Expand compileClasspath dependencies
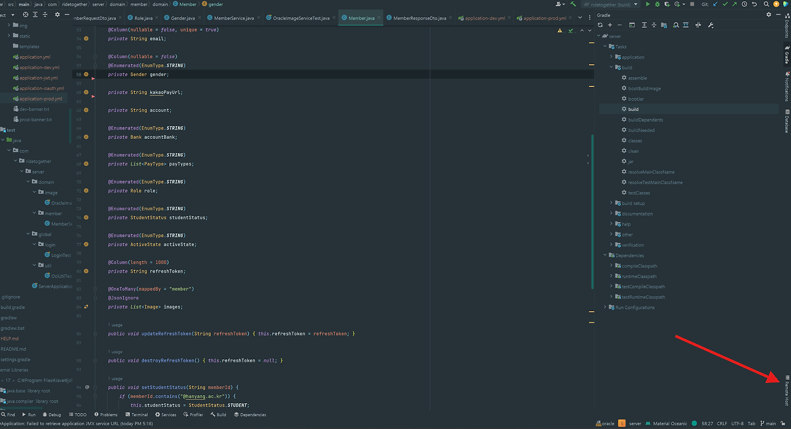Viewport: 791px width, 429px height. click(x=611, y=266)
